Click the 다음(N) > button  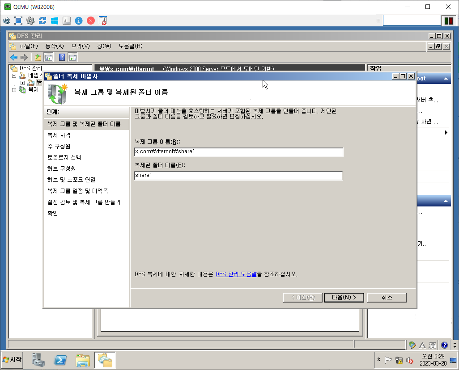(x=344, y=298)
